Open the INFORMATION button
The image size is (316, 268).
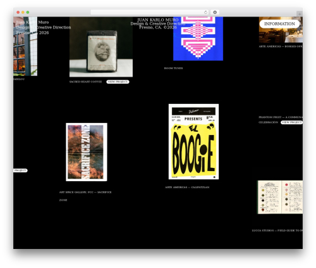[x=279, y=24]
